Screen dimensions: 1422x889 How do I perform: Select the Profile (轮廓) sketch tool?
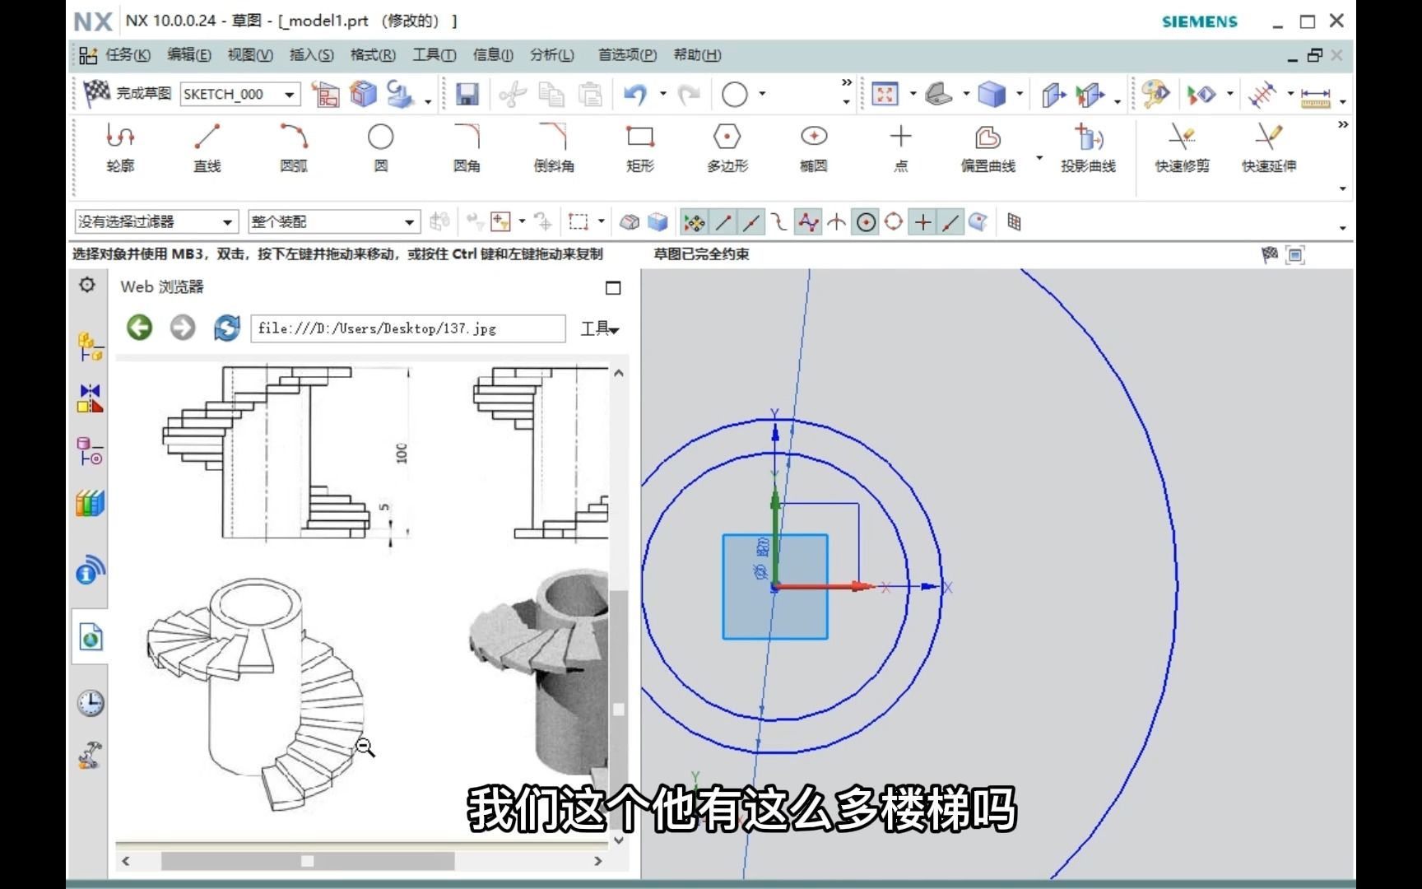point(120,148)
